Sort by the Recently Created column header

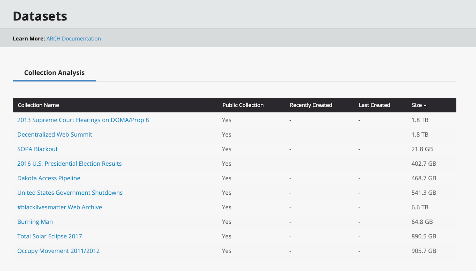point(311,105)
